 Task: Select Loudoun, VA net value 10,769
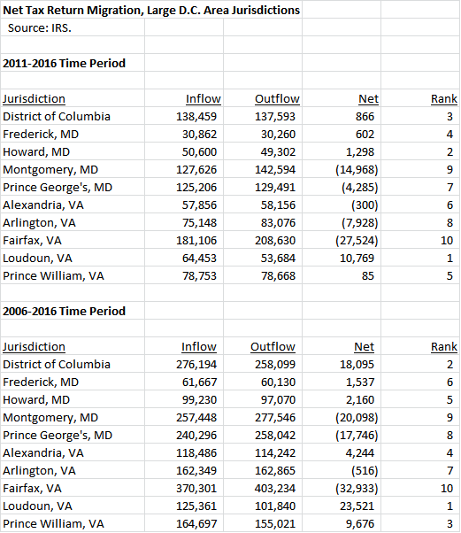(x=357, y=259)
